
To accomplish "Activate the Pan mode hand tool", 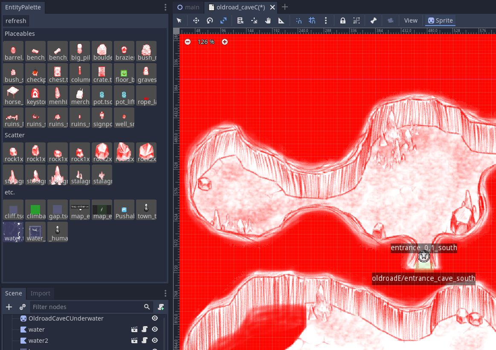I will click(268, 20).
